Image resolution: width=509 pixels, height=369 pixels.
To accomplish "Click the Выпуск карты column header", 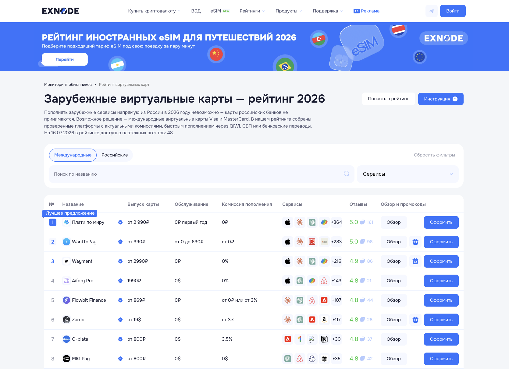I will coord(143,204).
